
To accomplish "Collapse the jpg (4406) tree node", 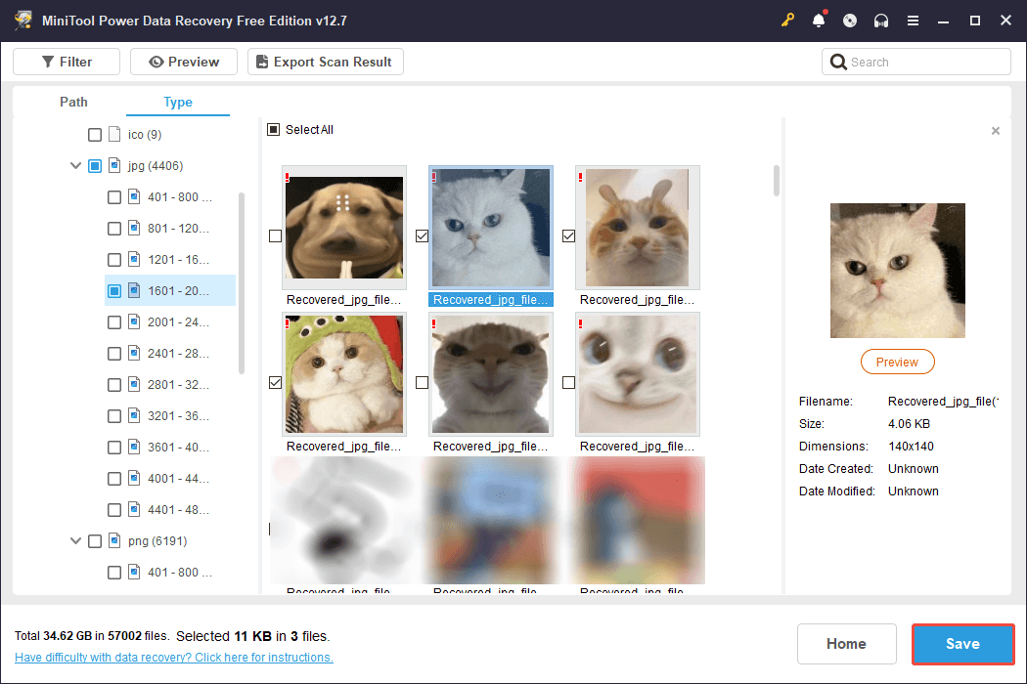I will [75, 165].
